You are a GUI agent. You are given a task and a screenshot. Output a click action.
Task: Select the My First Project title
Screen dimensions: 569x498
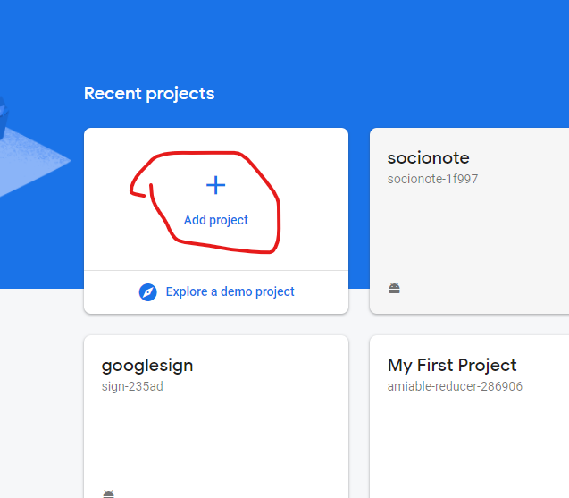point(452,366)
